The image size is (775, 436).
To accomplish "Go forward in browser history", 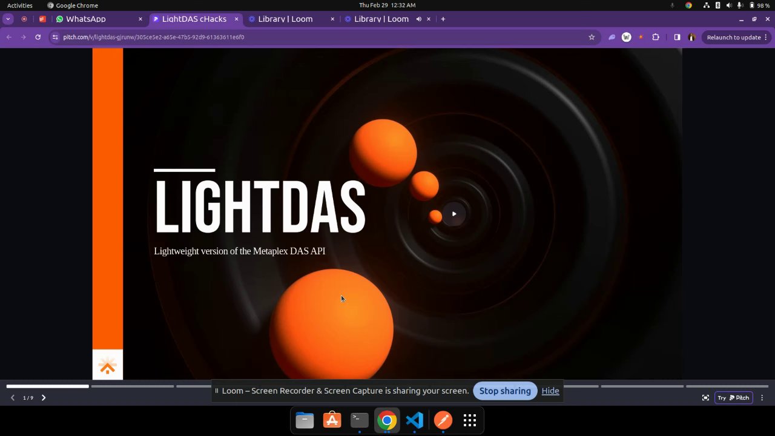I will click(23, 37).
